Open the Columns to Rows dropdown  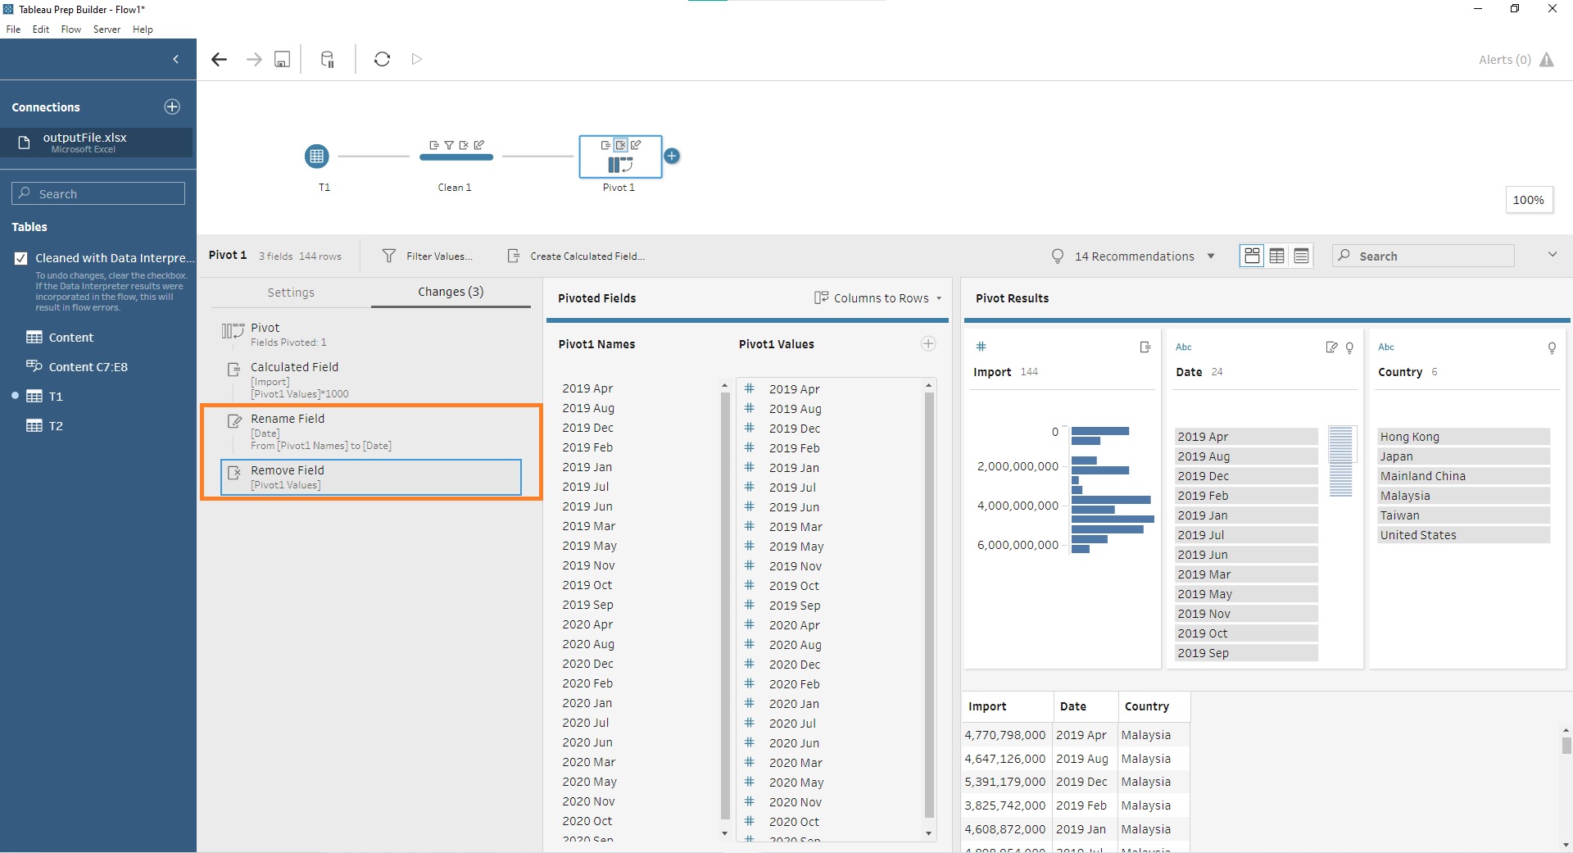(x=878, y=298)
